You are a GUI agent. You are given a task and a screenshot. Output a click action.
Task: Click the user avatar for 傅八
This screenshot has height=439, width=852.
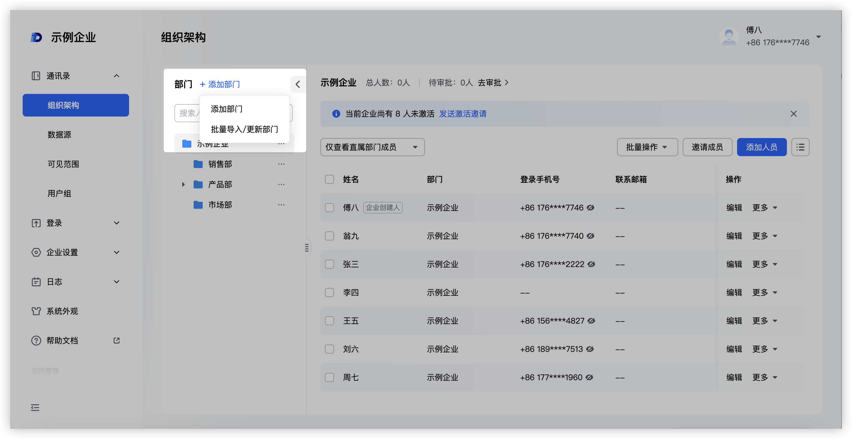point(729,37)
